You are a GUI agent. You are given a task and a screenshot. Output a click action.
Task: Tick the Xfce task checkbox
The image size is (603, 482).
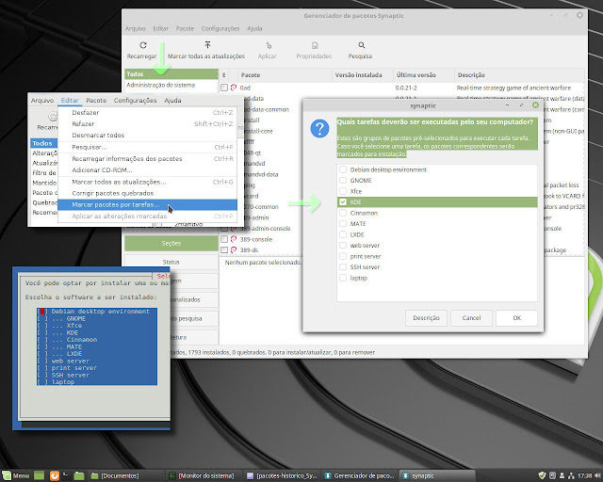click(343, 191)
